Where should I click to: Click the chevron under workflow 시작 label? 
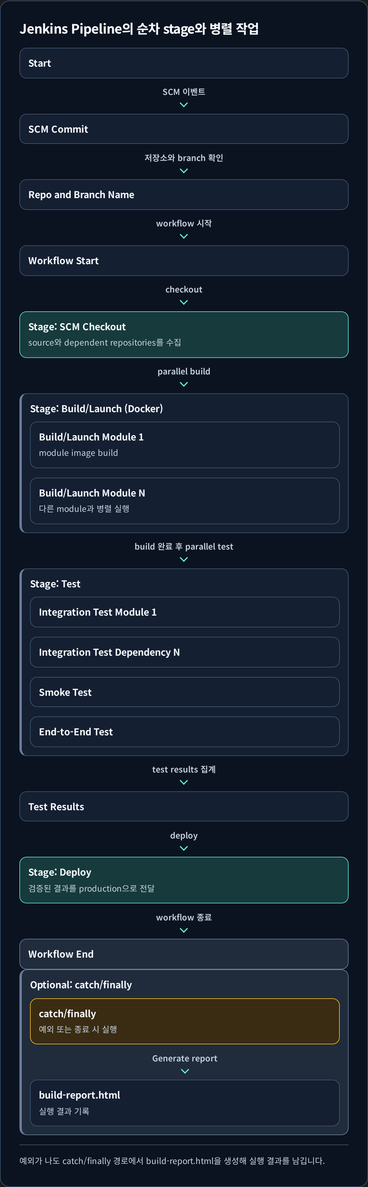pyautogui.click(x=183, y=236)
